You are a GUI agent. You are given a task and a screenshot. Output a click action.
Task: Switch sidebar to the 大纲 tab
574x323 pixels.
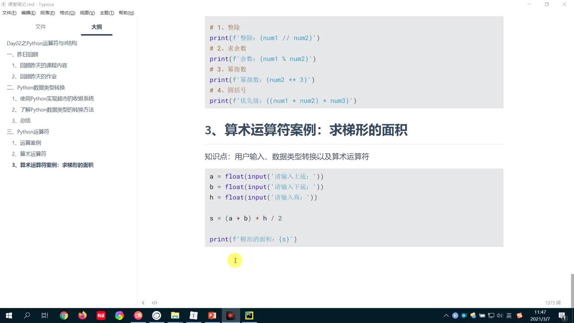(x=96, y=27)
